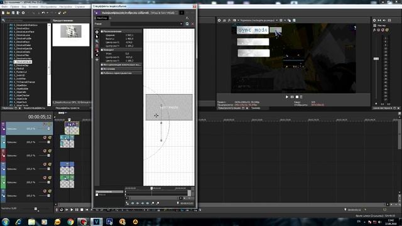
Task: Play the video preview
Action: (x=287, y=97)
